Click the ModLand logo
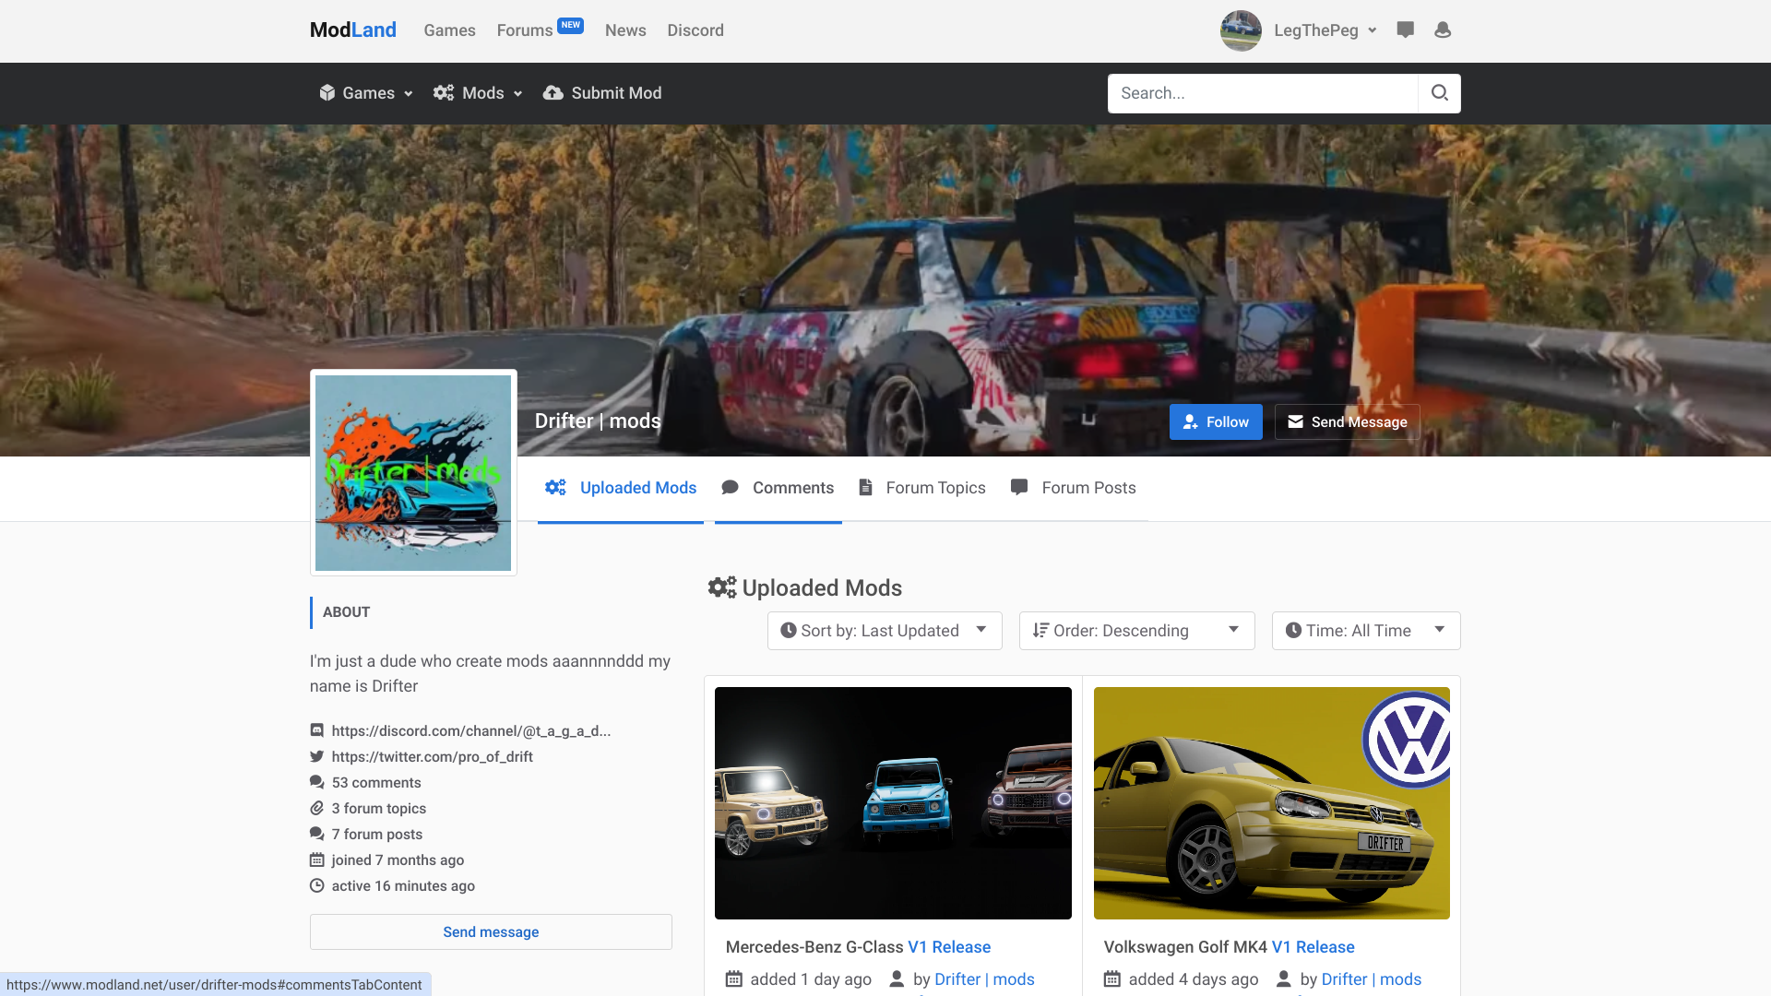Screen dimensions: 1771x996 (352, 30)
